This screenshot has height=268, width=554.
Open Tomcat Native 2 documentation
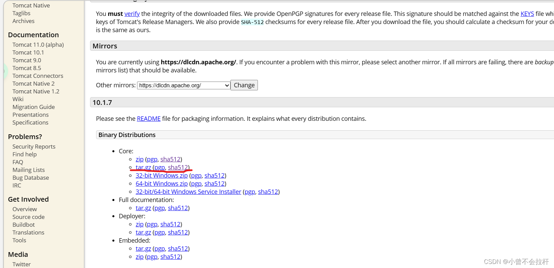(x=34, y=84)
